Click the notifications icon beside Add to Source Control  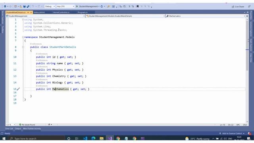pyautogui.click(x=249, y=133)
